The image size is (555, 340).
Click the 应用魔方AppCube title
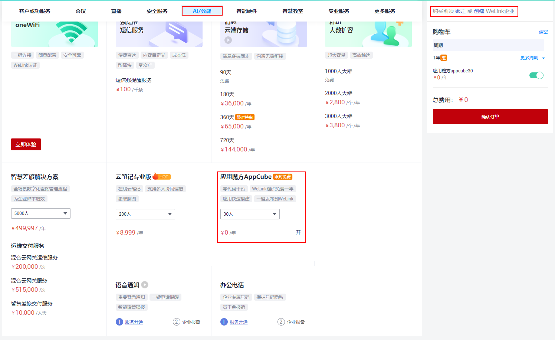[x=246, y=177]
